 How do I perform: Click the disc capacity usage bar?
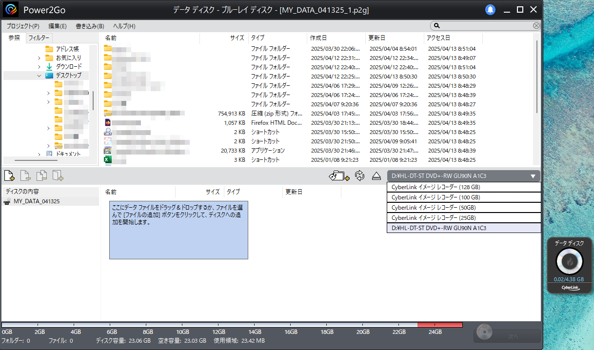click(x=232, y=325)
